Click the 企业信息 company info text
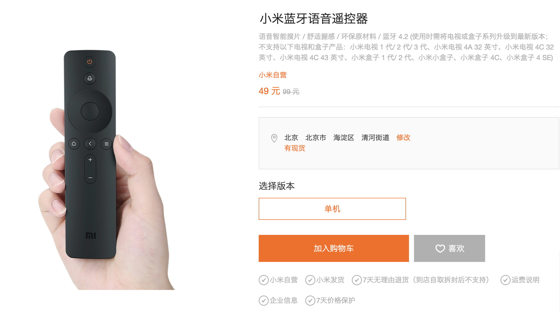This screenshot has height=312, width=560. (284, 300)
